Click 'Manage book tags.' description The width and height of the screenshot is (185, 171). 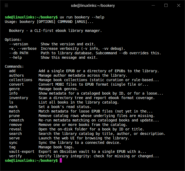pyautogui.click(x=56, y=147)
